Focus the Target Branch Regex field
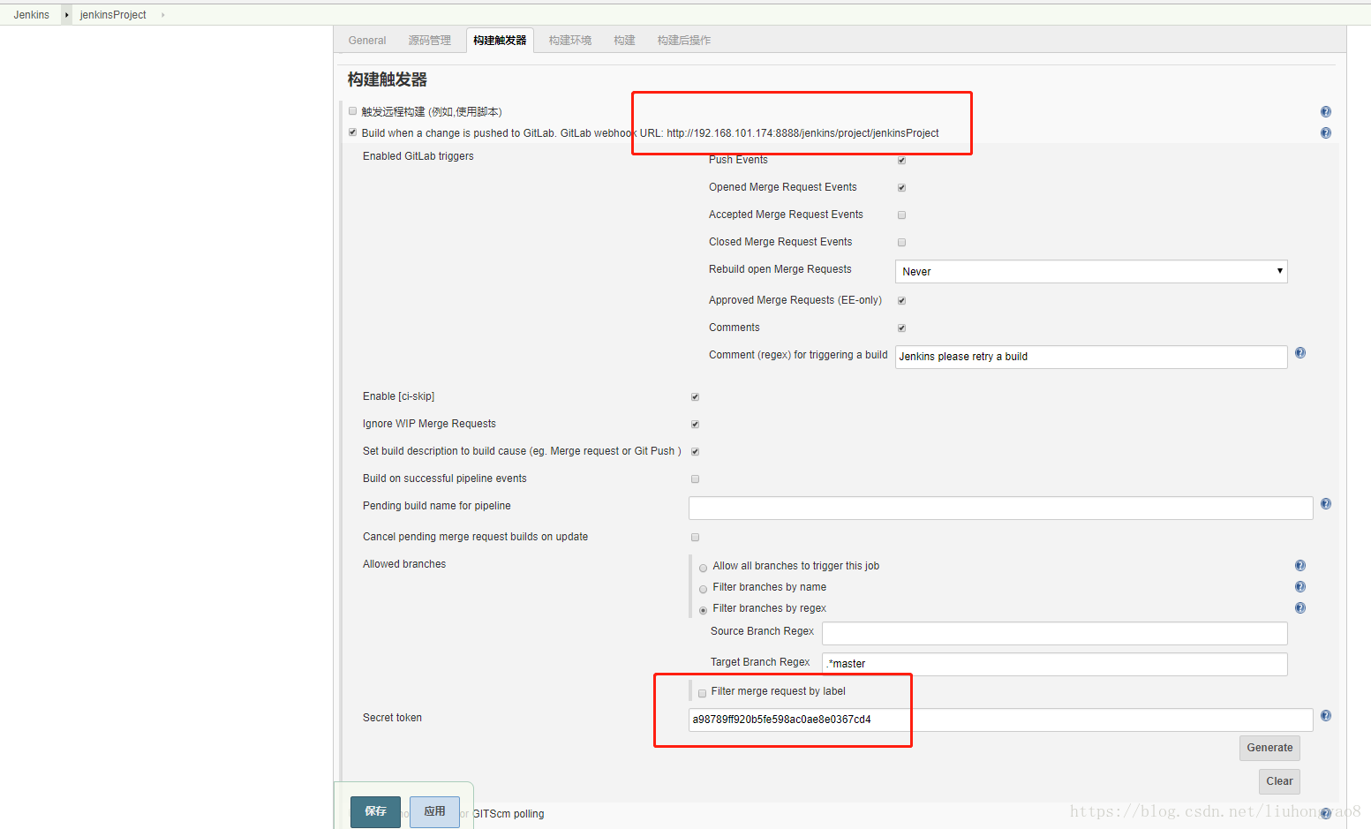The image size is (1371, 829). 1054,664
